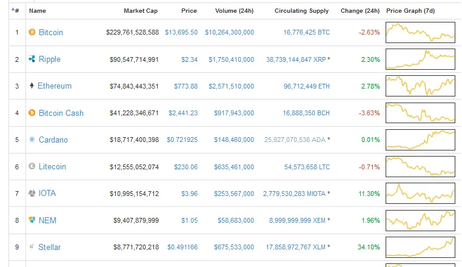Sort by Volume (24h) column header
The image size is (462, 267).
point(234,11)
